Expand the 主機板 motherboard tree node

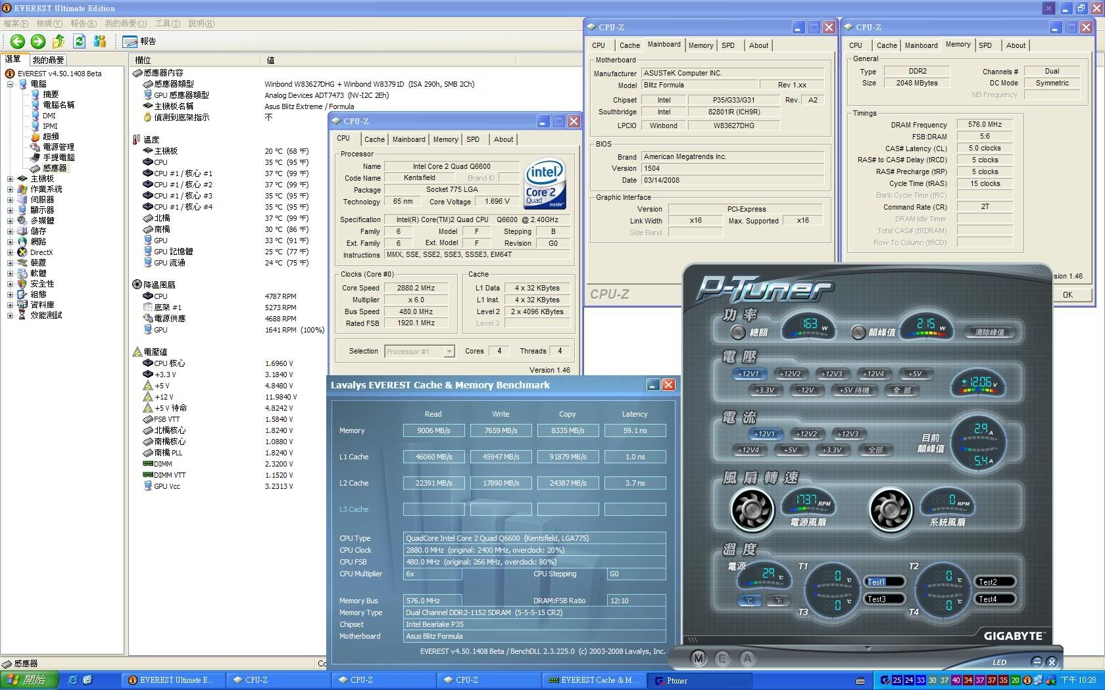pos(10,179)
